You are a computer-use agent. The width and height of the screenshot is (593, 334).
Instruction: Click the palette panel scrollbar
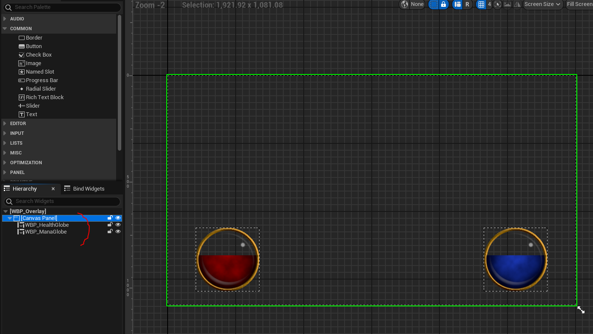(120, 83)
